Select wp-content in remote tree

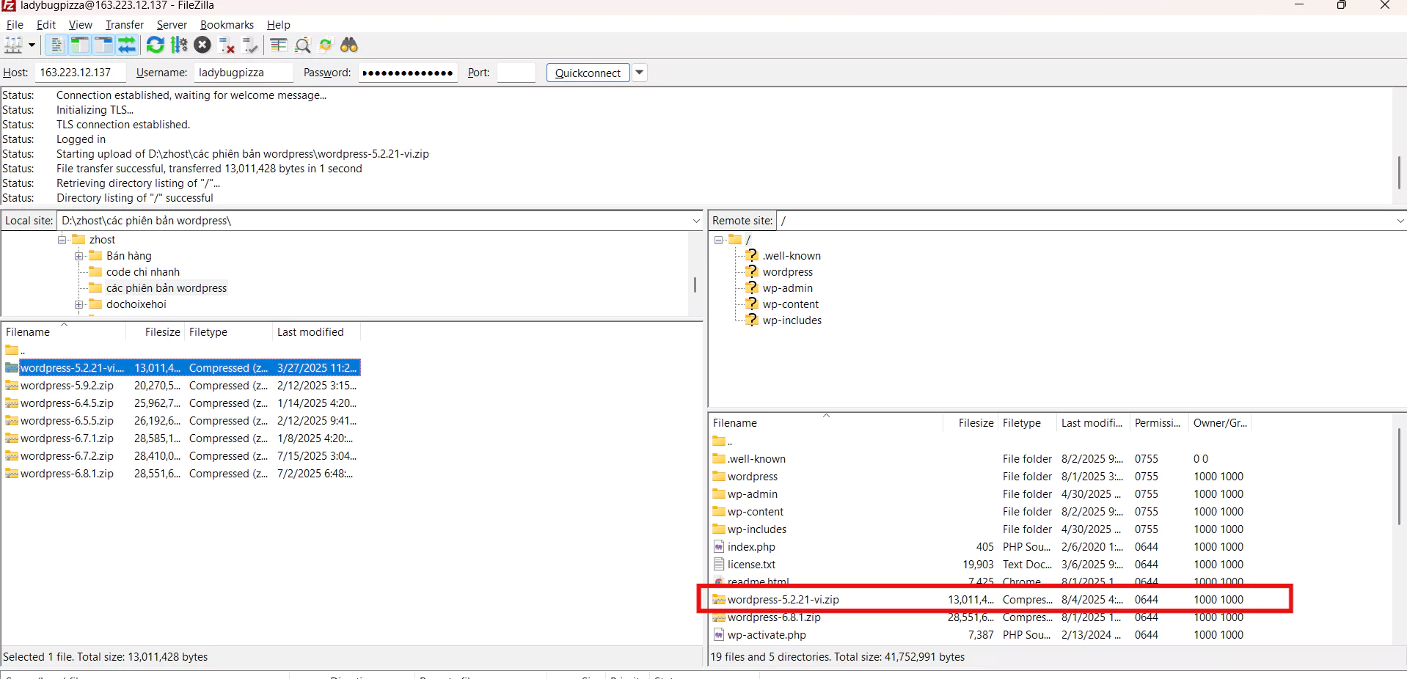[790, 304]
